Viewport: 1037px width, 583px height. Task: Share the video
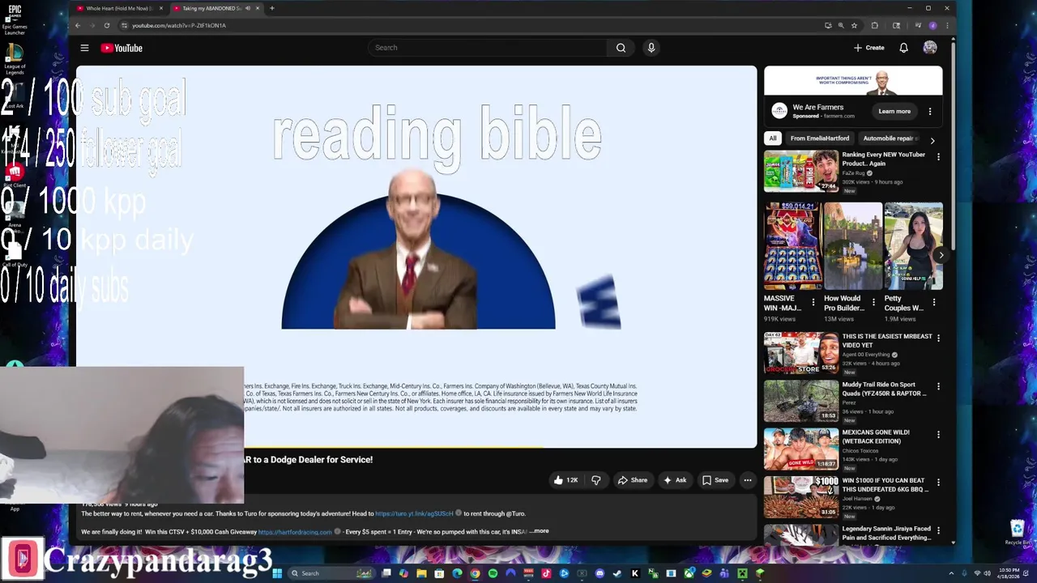tap(632, 480)
